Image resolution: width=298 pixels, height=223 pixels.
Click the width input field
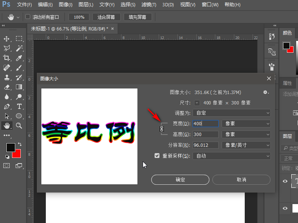tap(206, 124)
